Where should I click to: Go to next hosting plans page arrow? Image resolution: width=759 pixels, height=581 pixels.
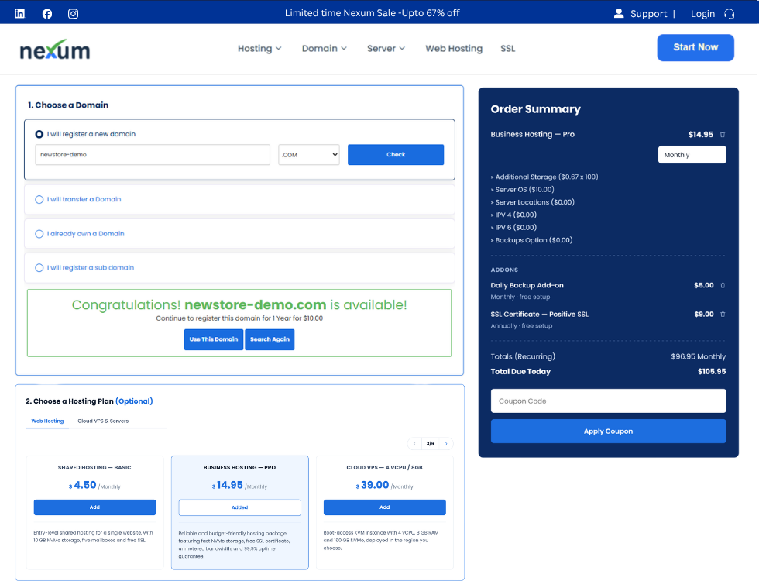tap(446, 443)
